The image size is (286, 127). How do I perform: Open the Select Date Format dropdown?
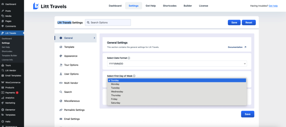click(x=177, y=64)
